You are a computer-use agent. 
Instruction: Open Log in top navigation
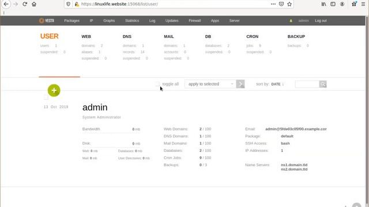point(152,21)
